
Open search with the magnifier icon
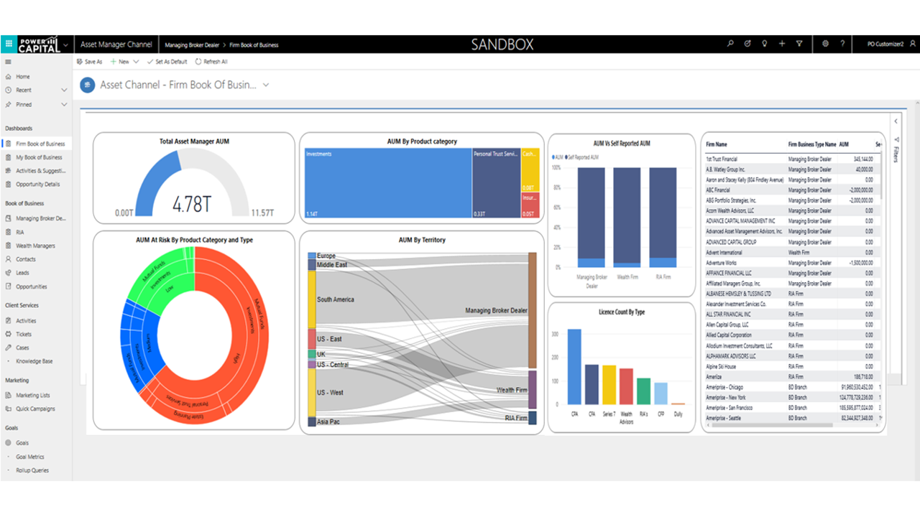coord(730,45)
